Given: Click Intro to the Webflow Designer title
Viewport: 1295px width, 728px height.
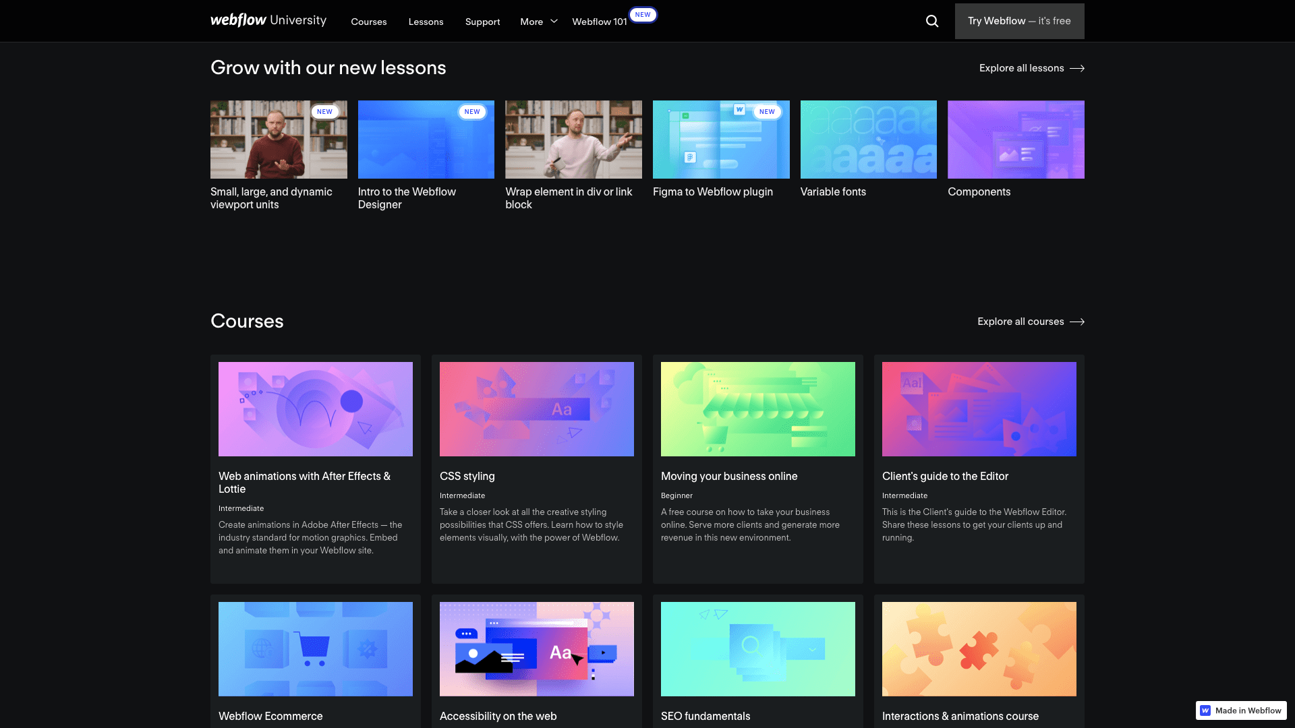Looking at the screenshot, I should pos(407,198).
